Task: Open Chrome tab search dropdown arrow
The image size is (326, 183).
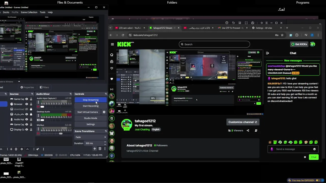Action: (110, 28)
